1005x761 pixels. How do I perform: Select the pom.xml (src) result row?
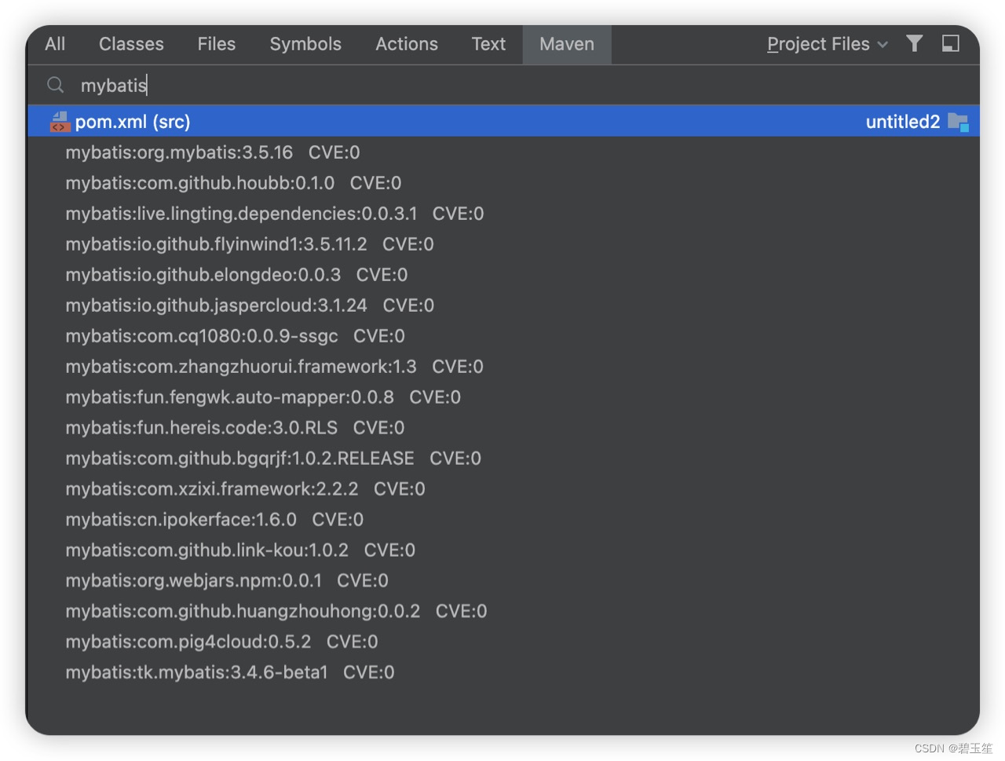[x=503, y=122]
